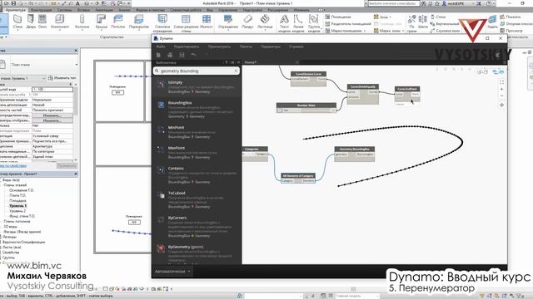This screenshot has width=533, height=299.
Task: Open Вставка ribbon tab
Action: [x=83, y=10]
